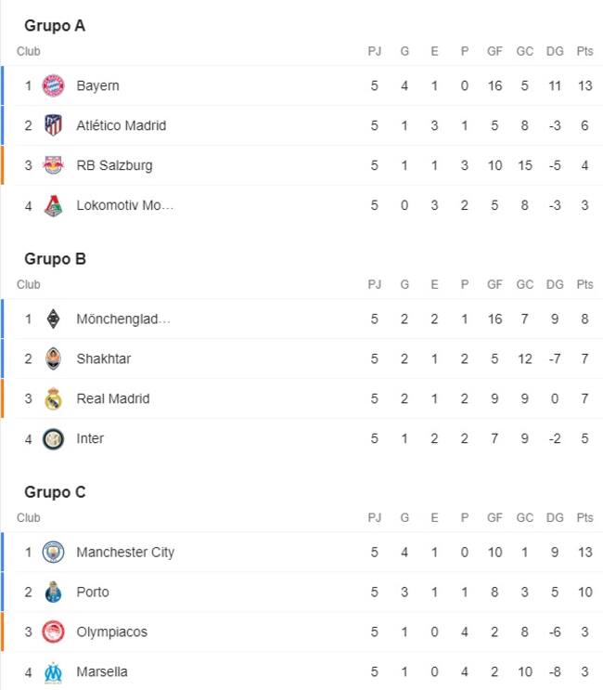Viewport: 603px width, 690px height.
Task: Click the Porto crest icon
Action: [53, 592]
